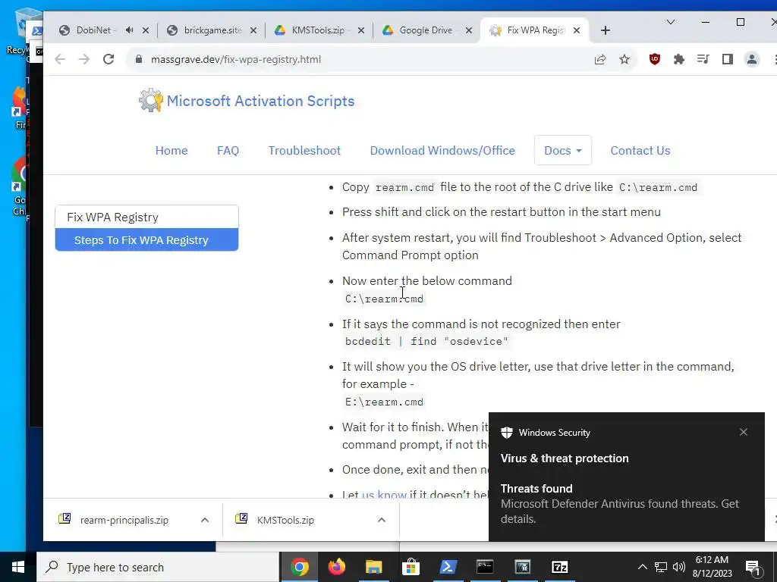Switch to the DobiNet tab
Viewport: 777px width, 582px height.
93,30
